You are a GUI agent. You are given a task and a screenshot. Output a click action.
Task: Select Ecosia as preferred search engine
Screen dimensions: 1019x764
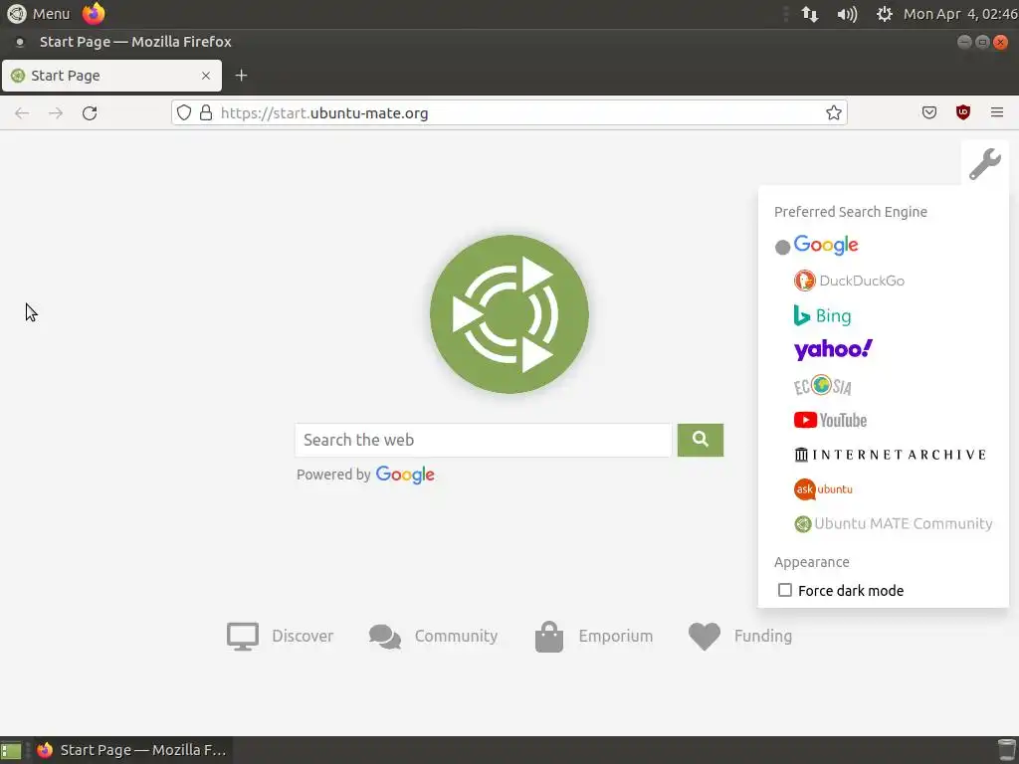pos(822,385)
